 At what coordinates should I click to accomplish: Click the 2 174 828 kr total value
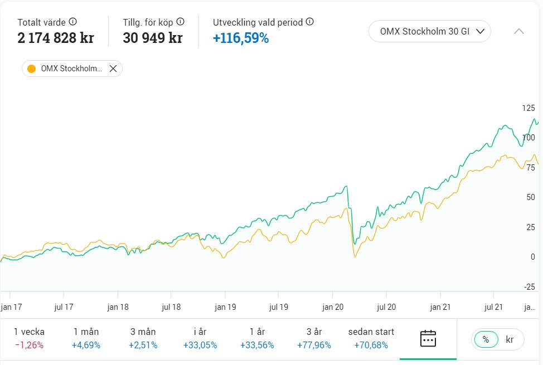pos(56,38)
